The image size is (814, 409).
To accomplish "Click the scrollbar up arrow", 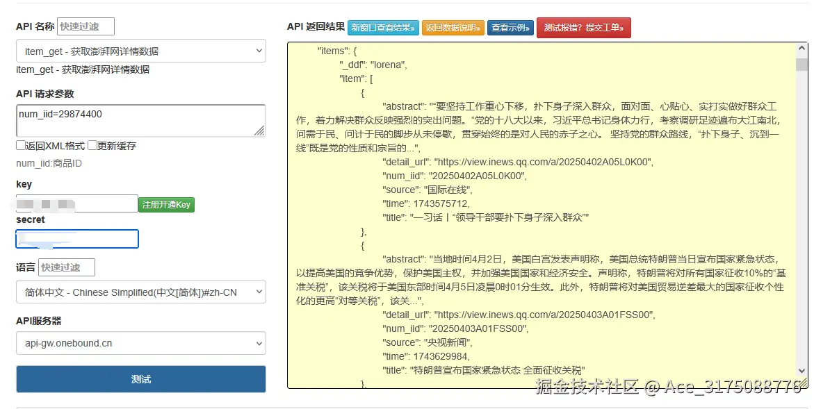I will click(803, 47).
